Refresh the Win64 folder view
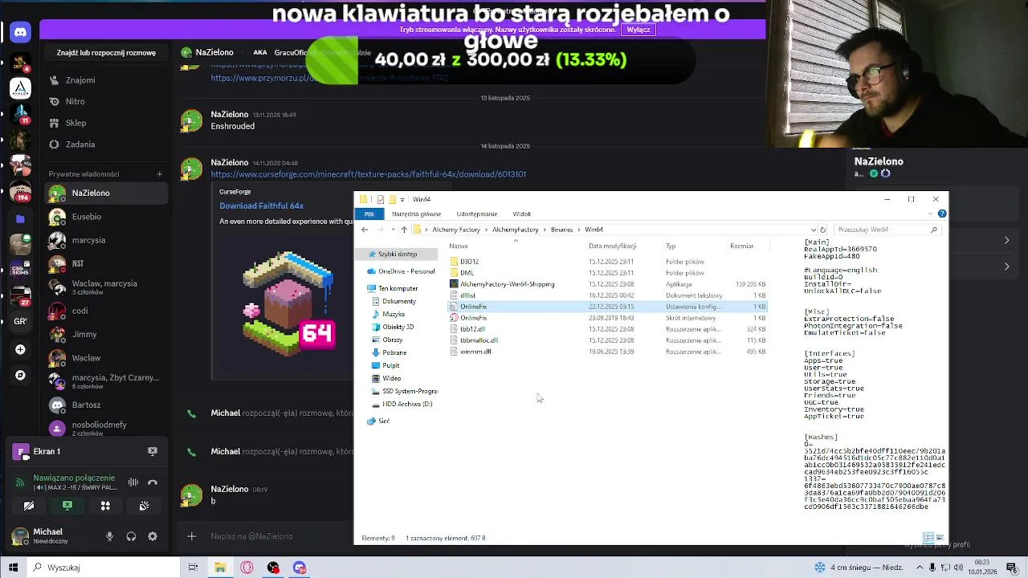 pyautogui.click(x=822, y=230)
